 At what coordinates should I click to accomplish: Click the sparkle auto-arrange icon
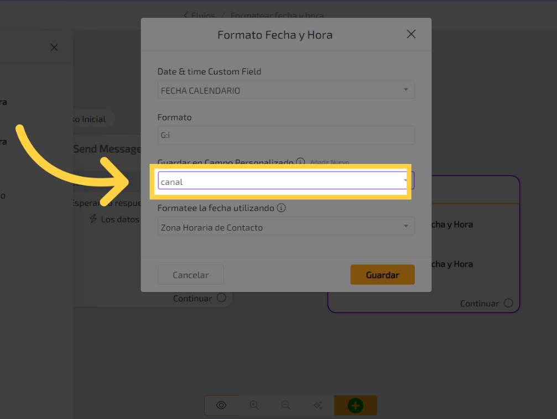pyautogui.click(x=318, y=405)
